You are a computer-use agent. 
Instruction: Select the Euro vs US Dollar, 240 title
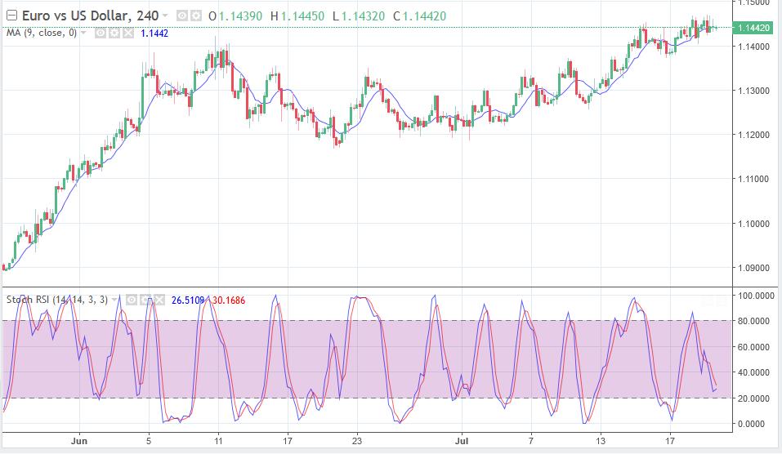click(x=90, y=16)
